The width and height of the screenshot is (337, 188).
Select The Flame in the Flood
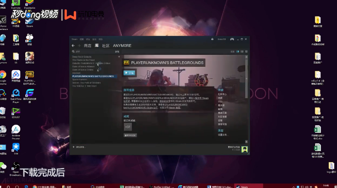(x=83, y=60)
